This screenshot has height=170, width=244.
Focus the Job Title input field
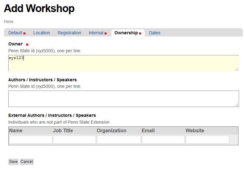coord(74,140)
